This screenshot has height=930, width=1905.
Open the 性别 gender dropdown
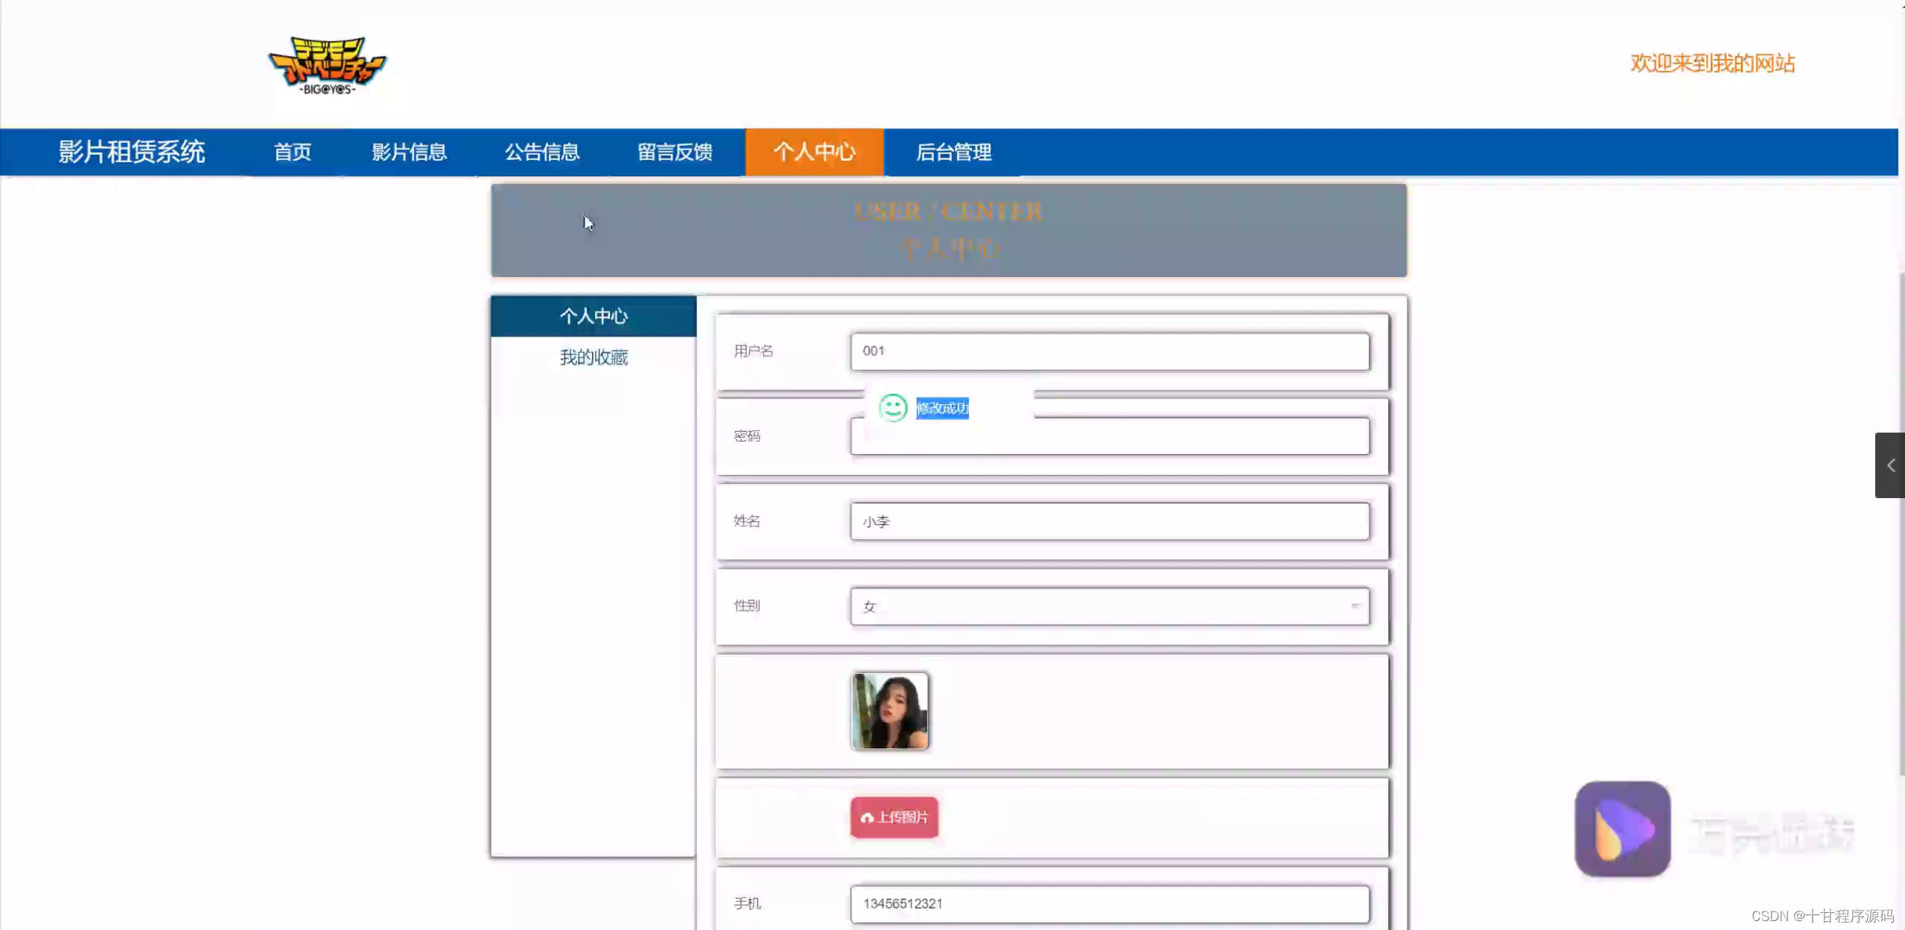[x=1109, y=606]
